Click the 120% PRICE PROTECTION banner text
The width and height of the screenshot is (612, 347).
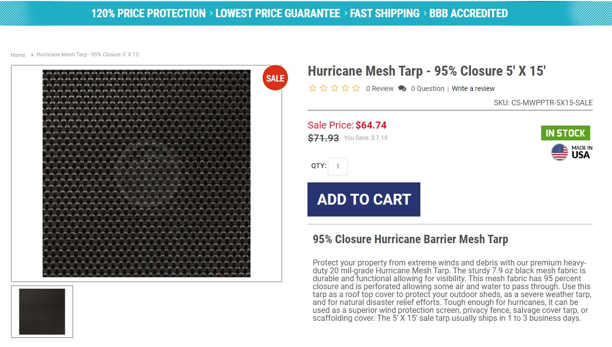148,13
